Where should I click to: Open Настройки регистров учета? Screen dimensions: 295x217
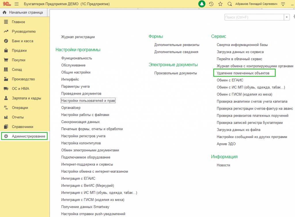click(83, 136)
